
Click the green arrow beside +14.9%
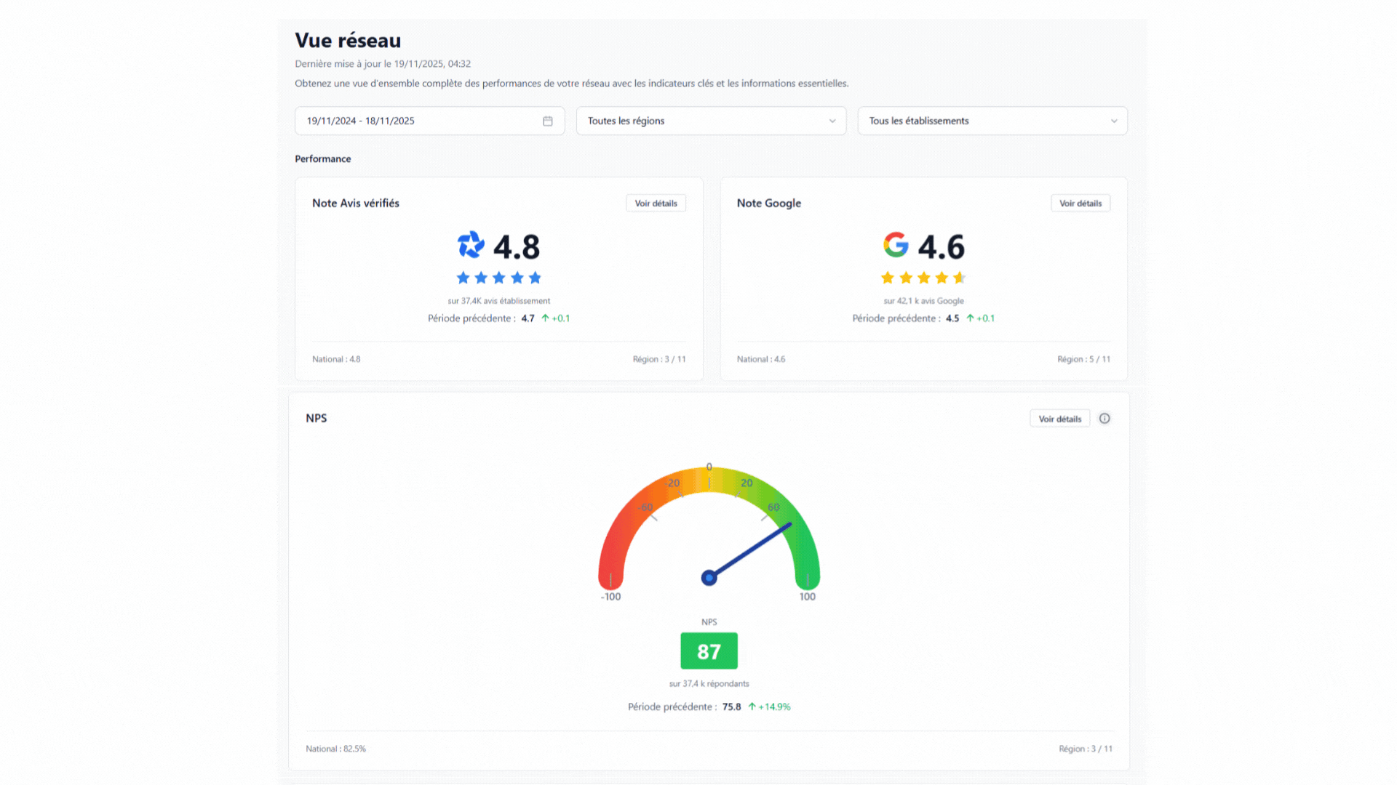tap(752, 706)
